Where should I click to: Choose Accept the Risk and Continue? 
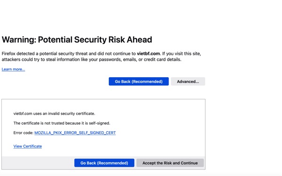pyautogui.click(x=170, y=163)
